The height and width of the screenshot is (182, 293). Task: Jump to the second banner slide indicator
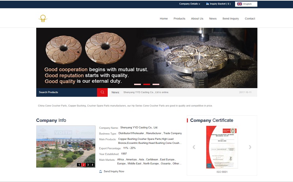[146, 84]
